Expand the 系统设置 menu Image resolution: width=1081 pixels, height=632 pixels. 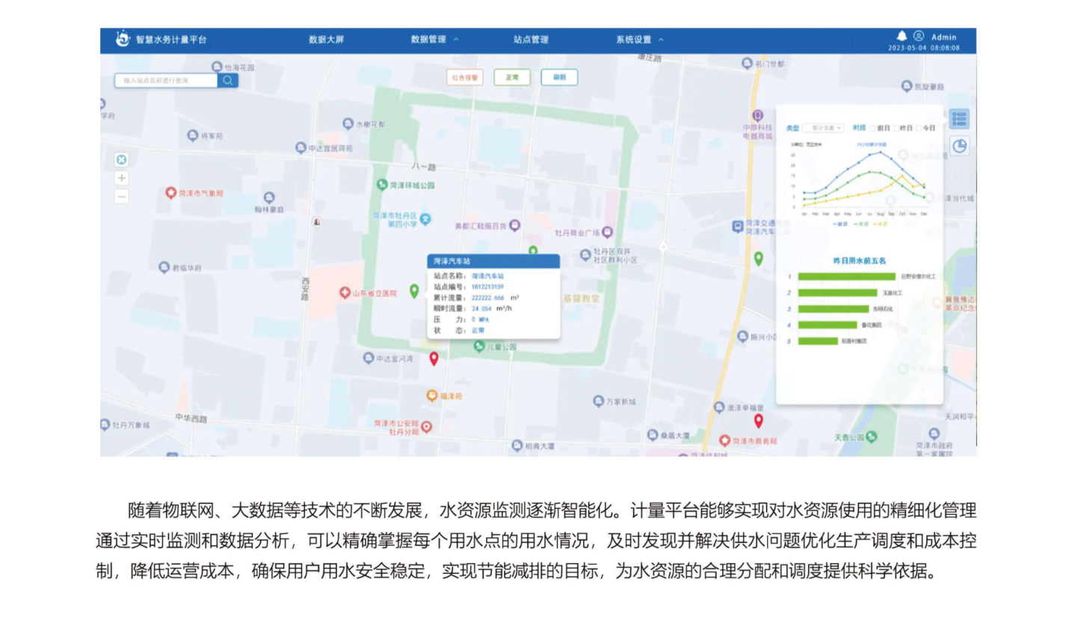tap(639, 40)
